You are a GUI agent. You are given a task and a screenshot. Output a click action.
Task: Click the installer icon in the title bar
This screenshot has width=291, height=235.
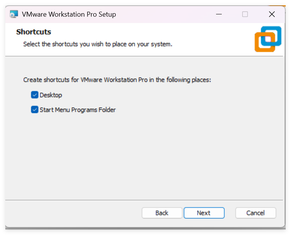[14, 14]
